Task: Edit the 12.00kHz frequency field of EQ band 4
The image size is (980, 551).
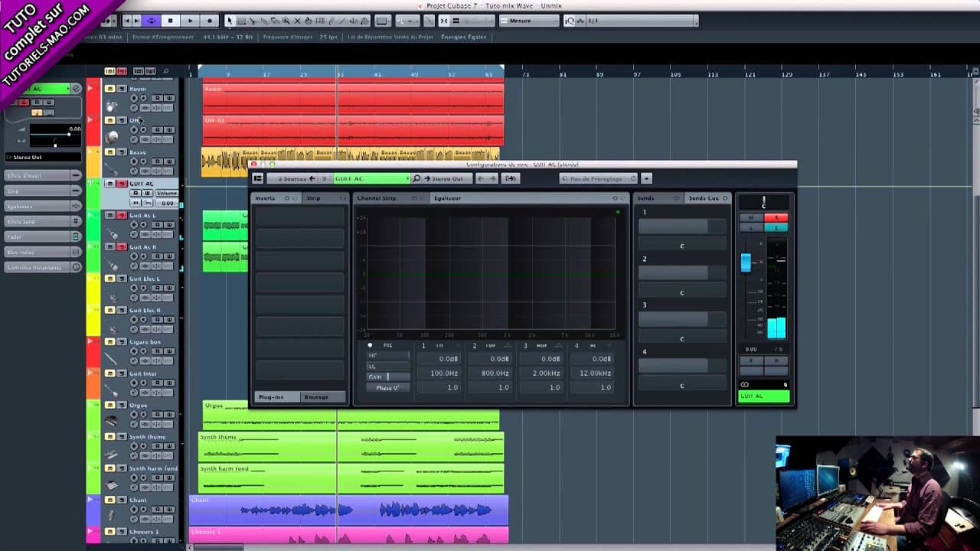Action: [593, 373]
